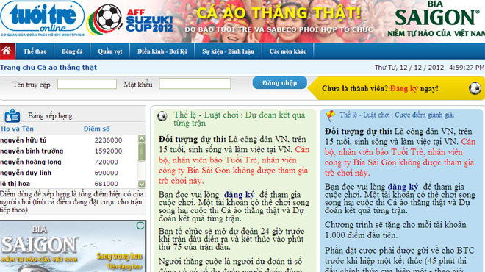Click ranking list scroll down arrow
The width and height of the screenshot is (485, 272).
coord(142,184)
